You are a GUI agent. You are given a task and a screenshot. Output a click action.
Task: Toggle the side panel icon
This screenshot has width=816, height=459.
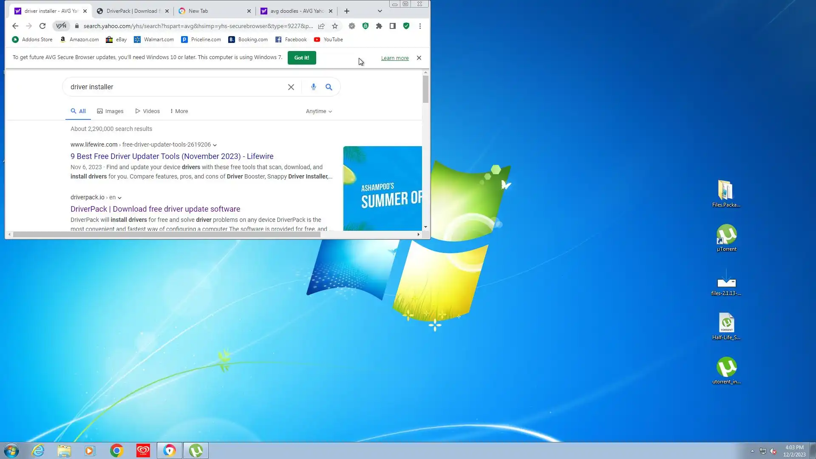(393, 26)
